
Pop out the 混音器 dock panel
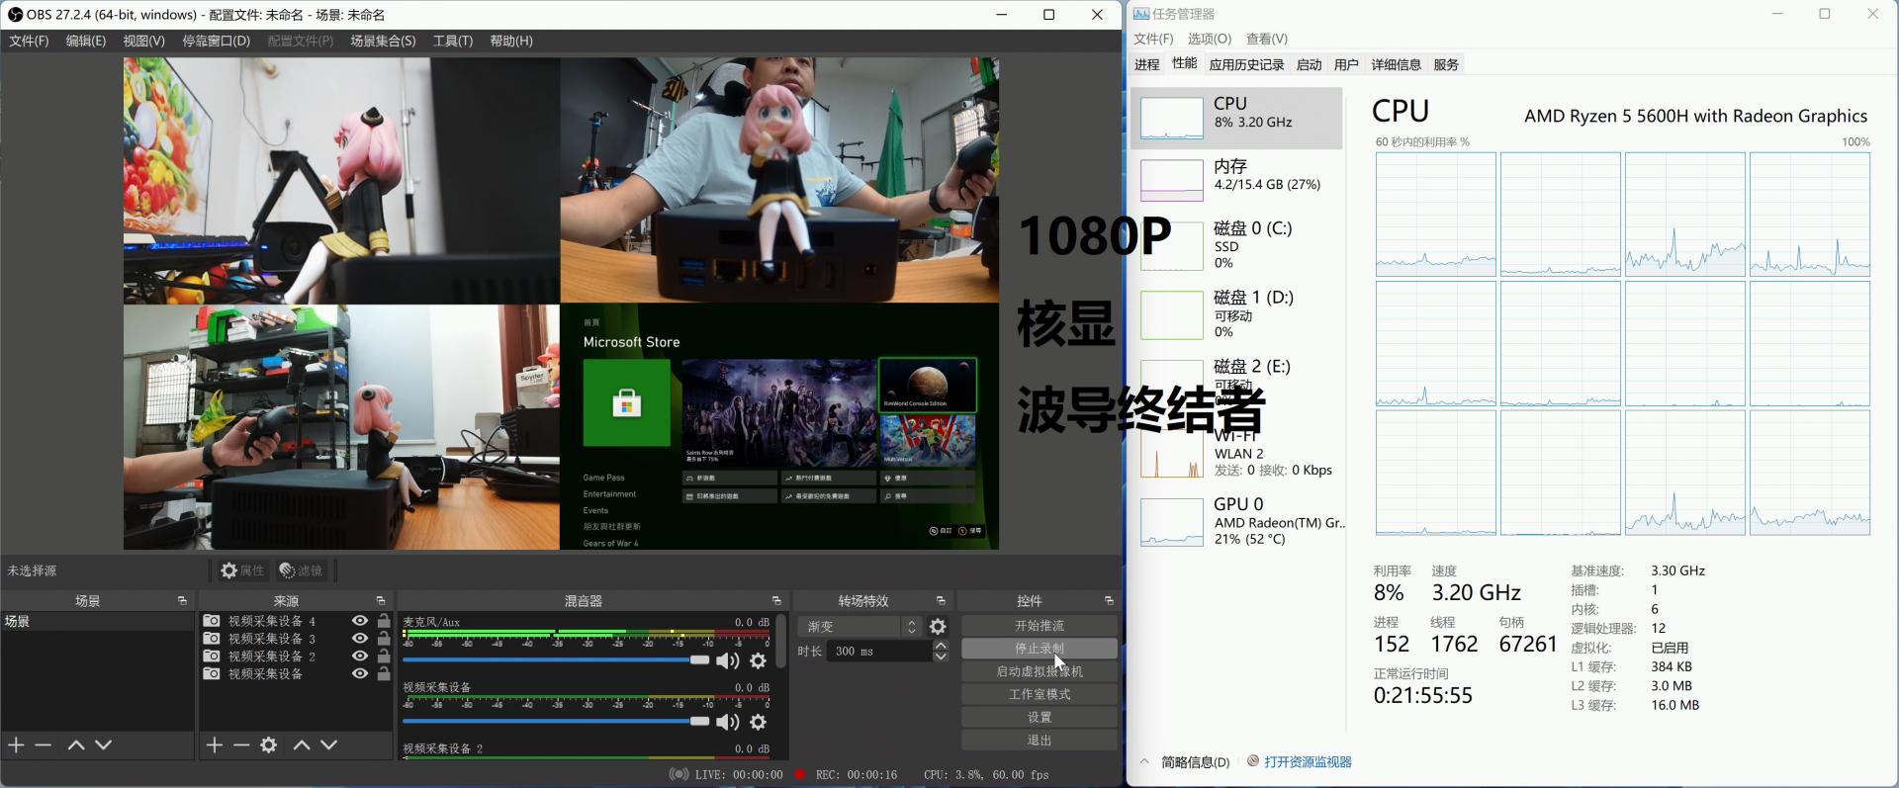point(776,600)
